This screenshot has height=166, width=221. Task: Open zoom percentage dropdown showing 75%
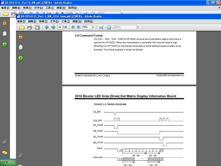[93, 27]
